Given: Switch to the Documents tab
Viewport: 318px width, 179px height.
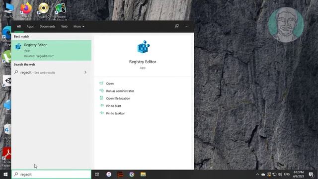Looking at the screenshot, I should click(x=47, y=26).
